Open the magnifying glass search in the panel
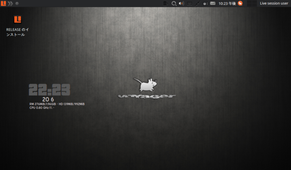This screenshot has width=291, height=170. [x=174, y=4]
